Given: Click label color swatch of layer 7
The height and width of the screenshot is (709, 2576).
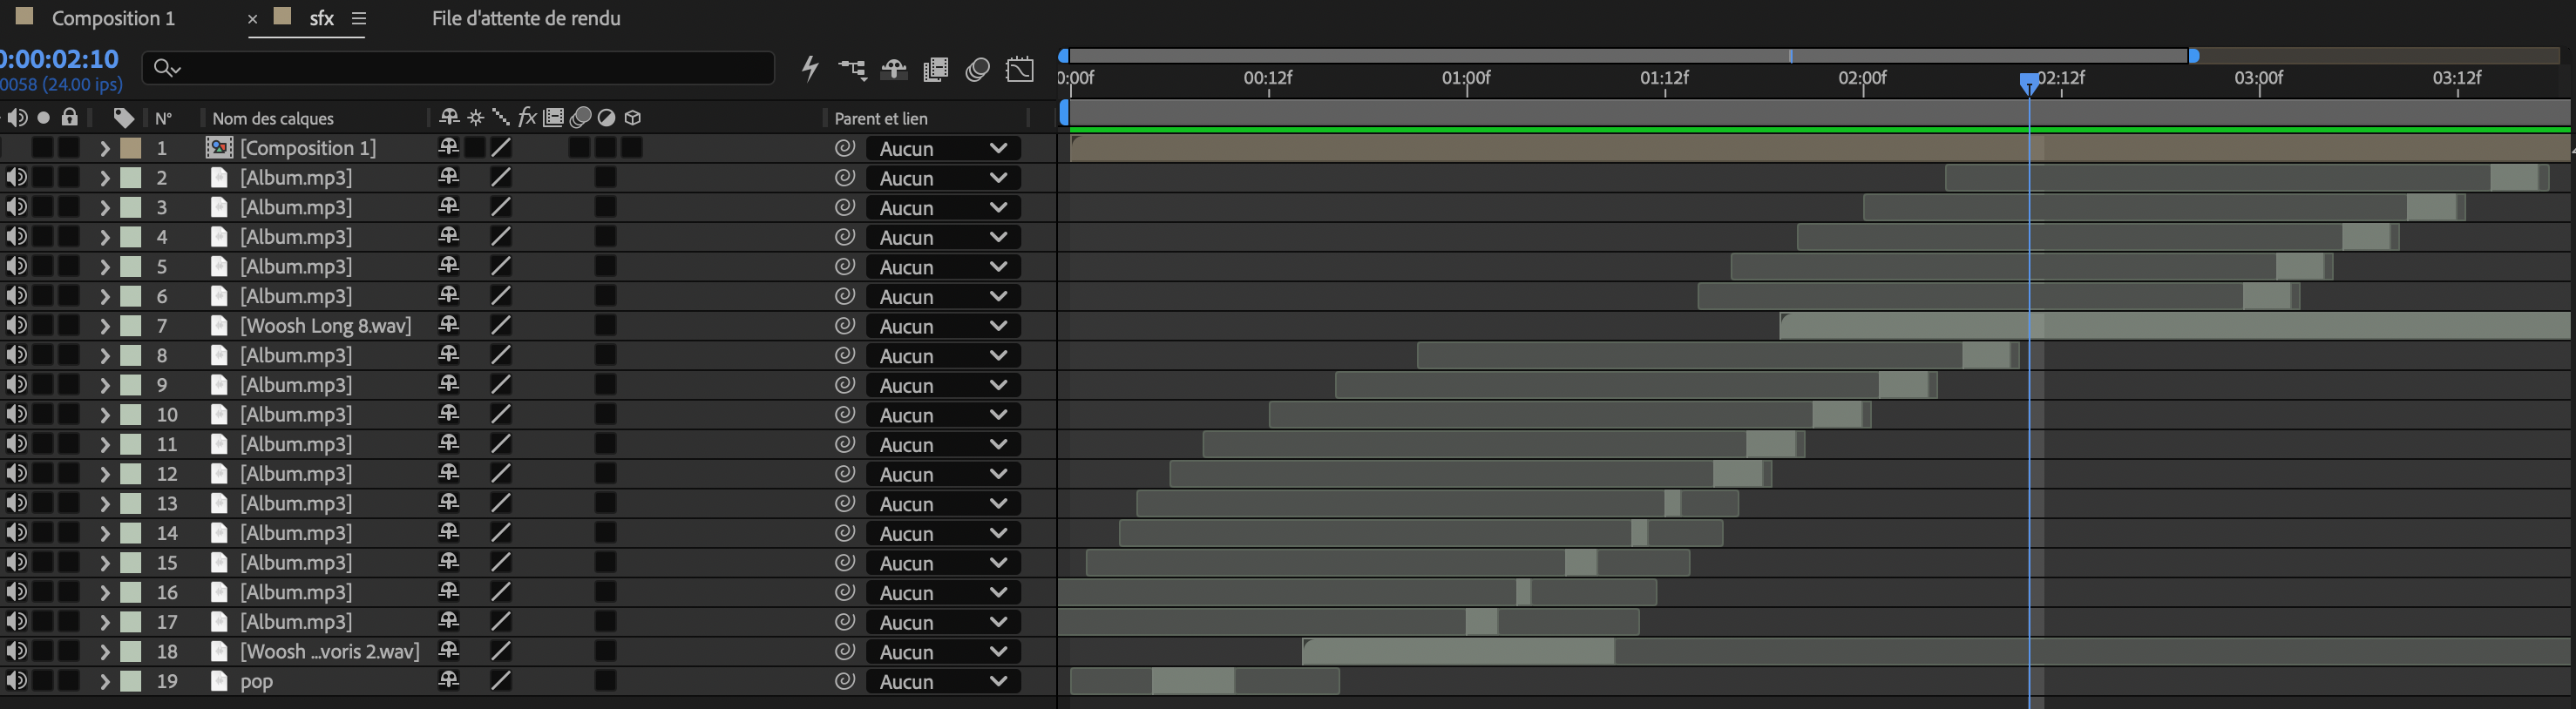Looking at the screenshot, I should pos(130,325).
